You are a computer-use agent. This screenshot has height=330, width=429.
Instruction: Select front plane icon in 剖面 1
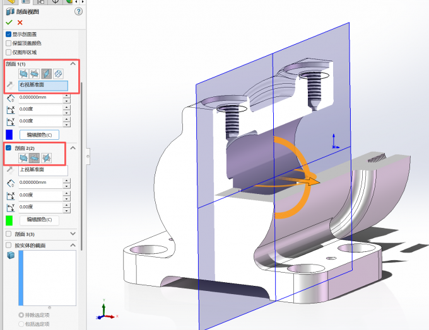point(23,74)
